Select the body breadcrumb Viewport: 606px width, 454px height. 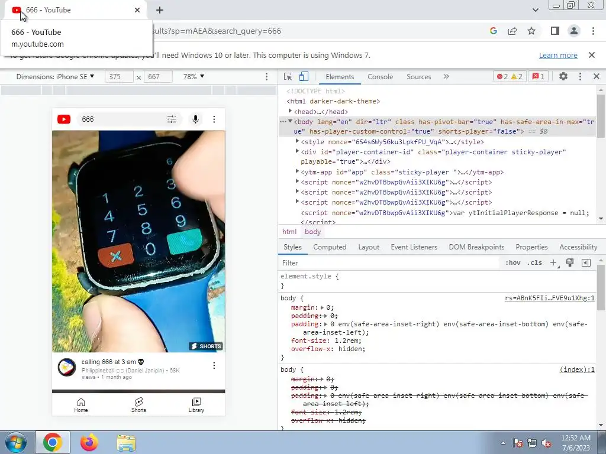[312, 232]
